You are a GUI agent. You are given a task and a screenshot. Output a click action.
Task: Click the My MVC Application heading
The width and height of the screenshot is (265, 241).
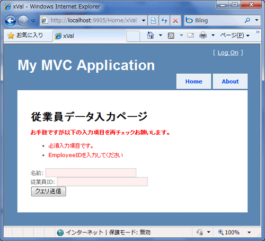point(86,65)
